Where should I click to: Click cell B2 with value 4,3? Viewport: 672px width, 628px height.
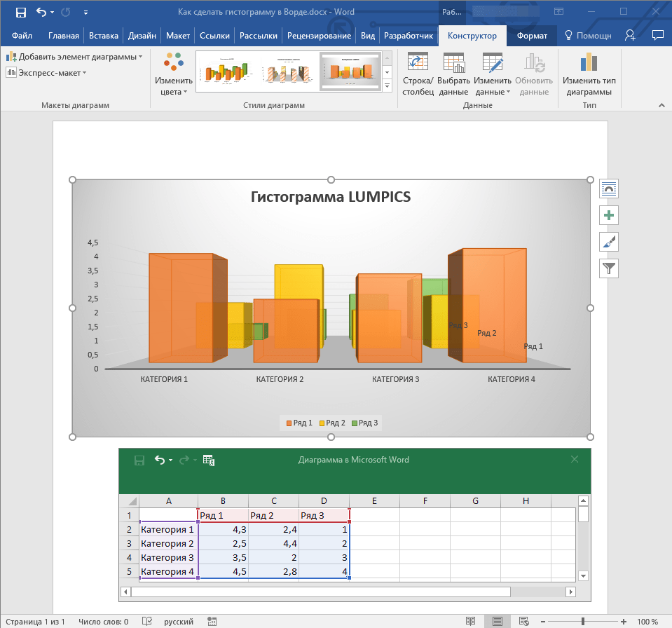[223, 529]
